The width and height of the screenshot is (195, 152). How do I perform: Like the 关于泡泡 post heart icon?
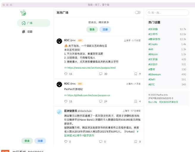pos(66,74)
